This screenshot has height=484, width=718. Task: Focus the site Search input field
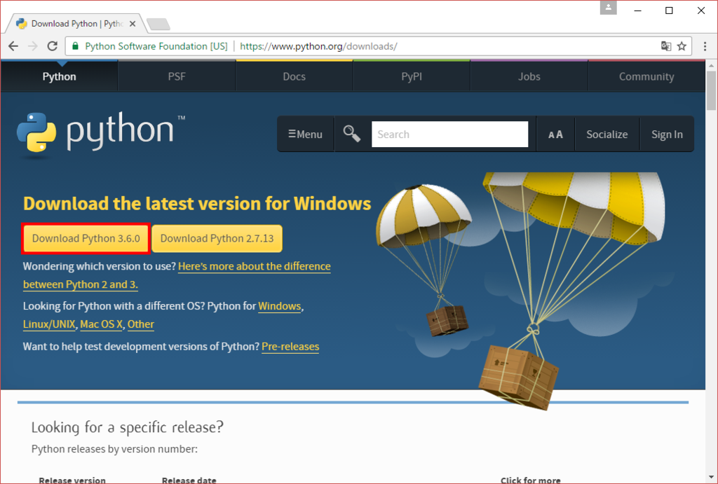tap(449, 134)
